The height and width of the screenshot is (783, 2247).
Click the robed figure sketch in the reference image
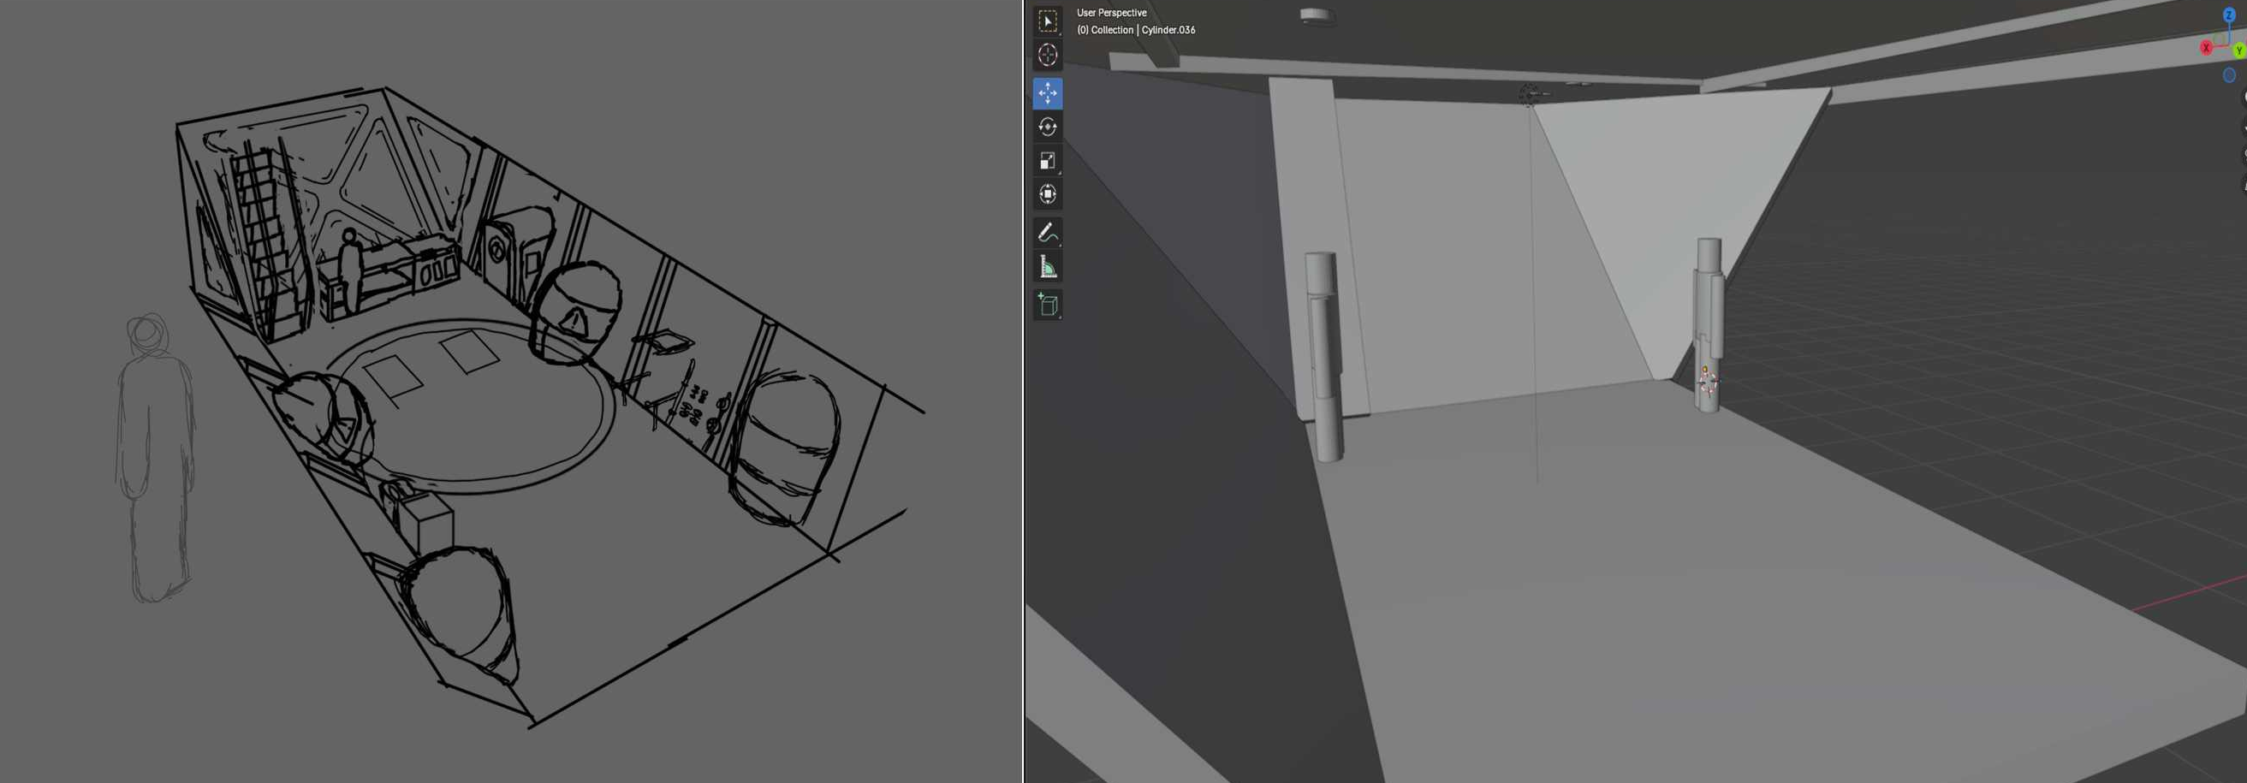click(155, 458)
